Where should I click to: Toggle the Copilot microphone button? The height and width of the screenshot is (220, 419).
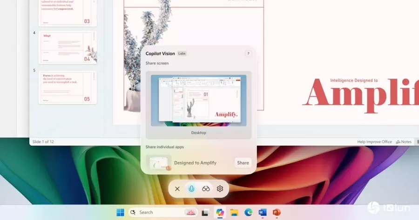pos(191,189)
